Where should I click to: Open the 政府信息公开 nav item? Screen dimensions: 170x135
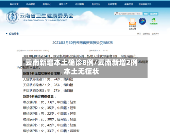click(145, 4)
